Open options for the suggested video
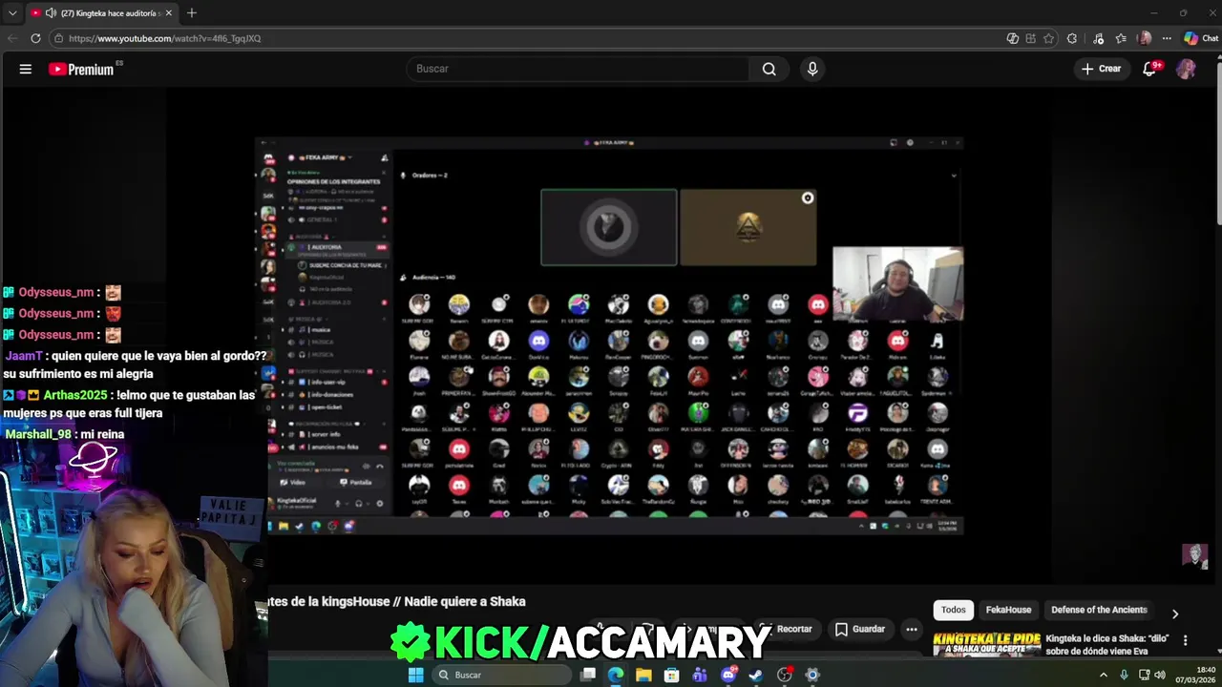The image size is (1222, 687). [1185, 640]
